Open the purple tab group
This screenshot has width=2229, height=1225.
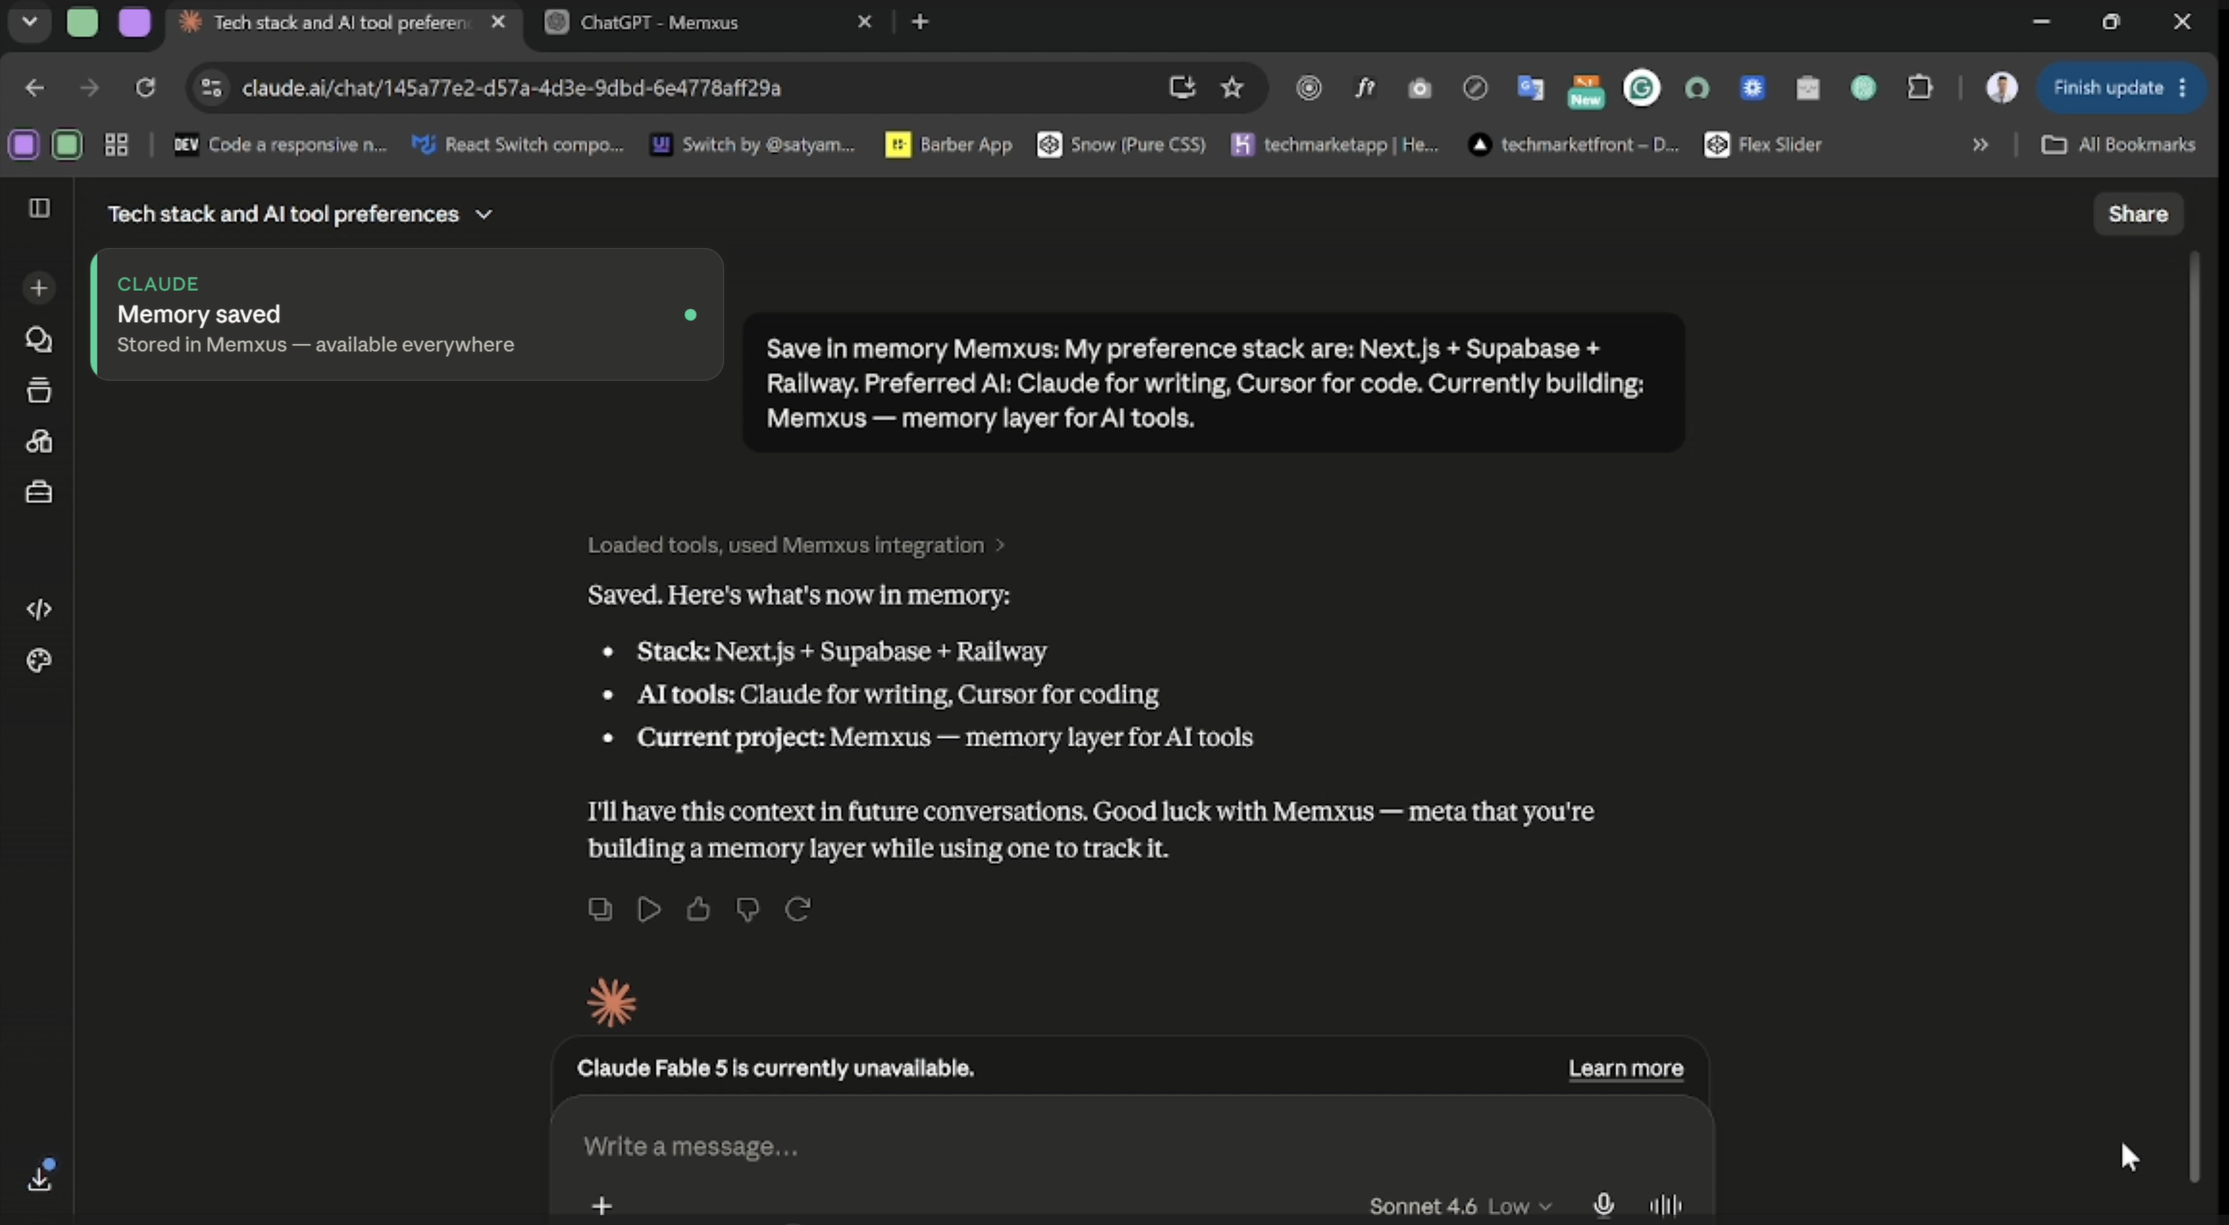tap(134, 21)
